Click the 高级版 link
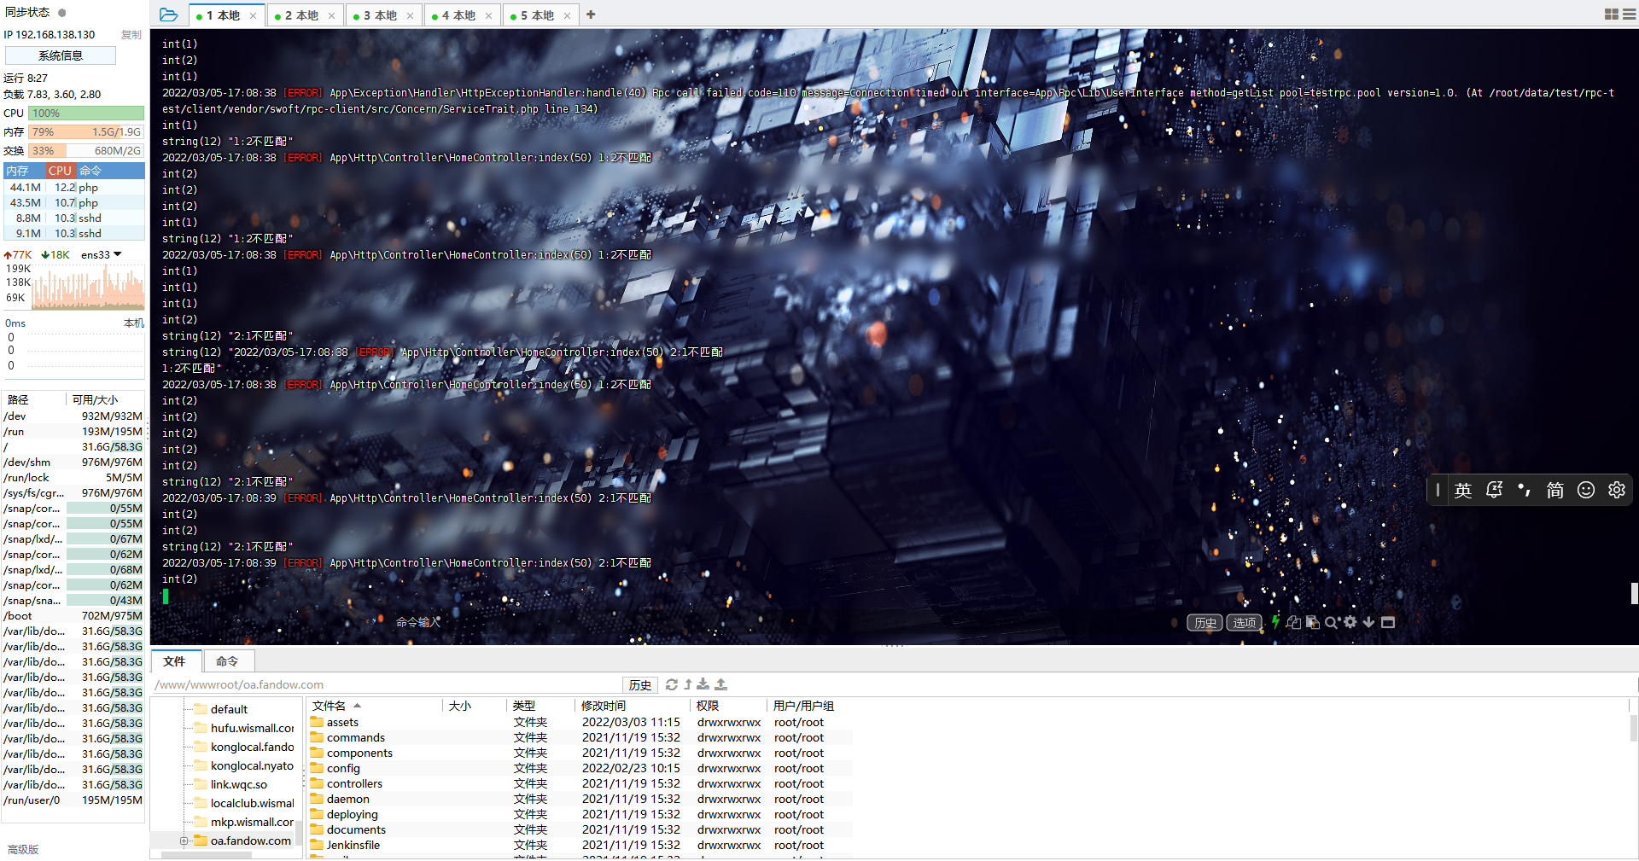The width and height of the screenshot is (1639, 861). (23, 850)
